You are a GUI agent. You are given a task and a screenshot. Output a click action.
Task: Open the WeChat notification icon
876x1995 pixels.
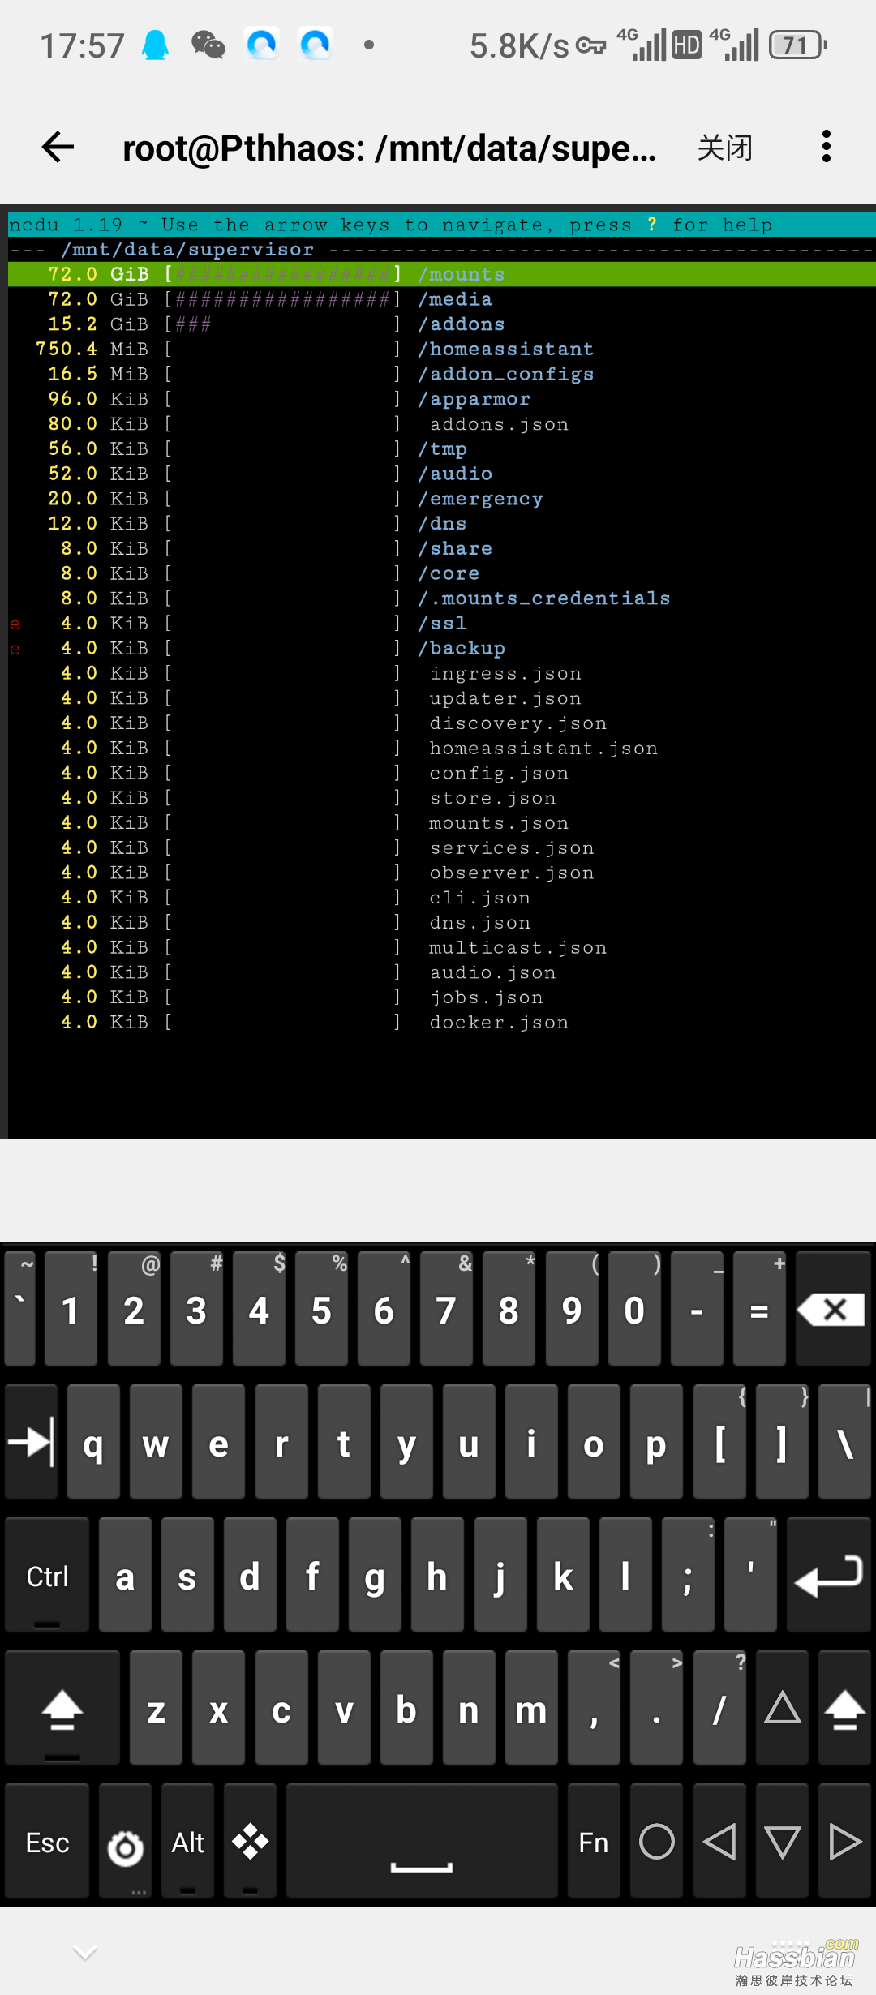pyautogui.click(x=208, y=45)
